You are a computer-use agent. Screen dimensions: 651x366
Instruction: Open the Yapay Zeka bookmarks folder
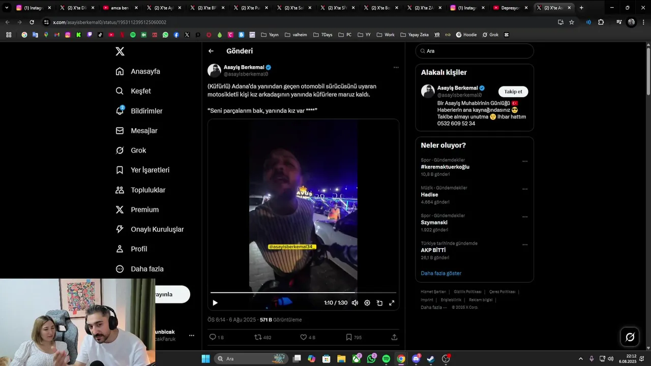[x=415, y=35]
